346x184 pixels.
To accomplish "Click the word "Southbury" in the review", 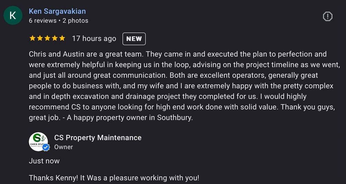I will pyautogui.click(x=174, y=118).
